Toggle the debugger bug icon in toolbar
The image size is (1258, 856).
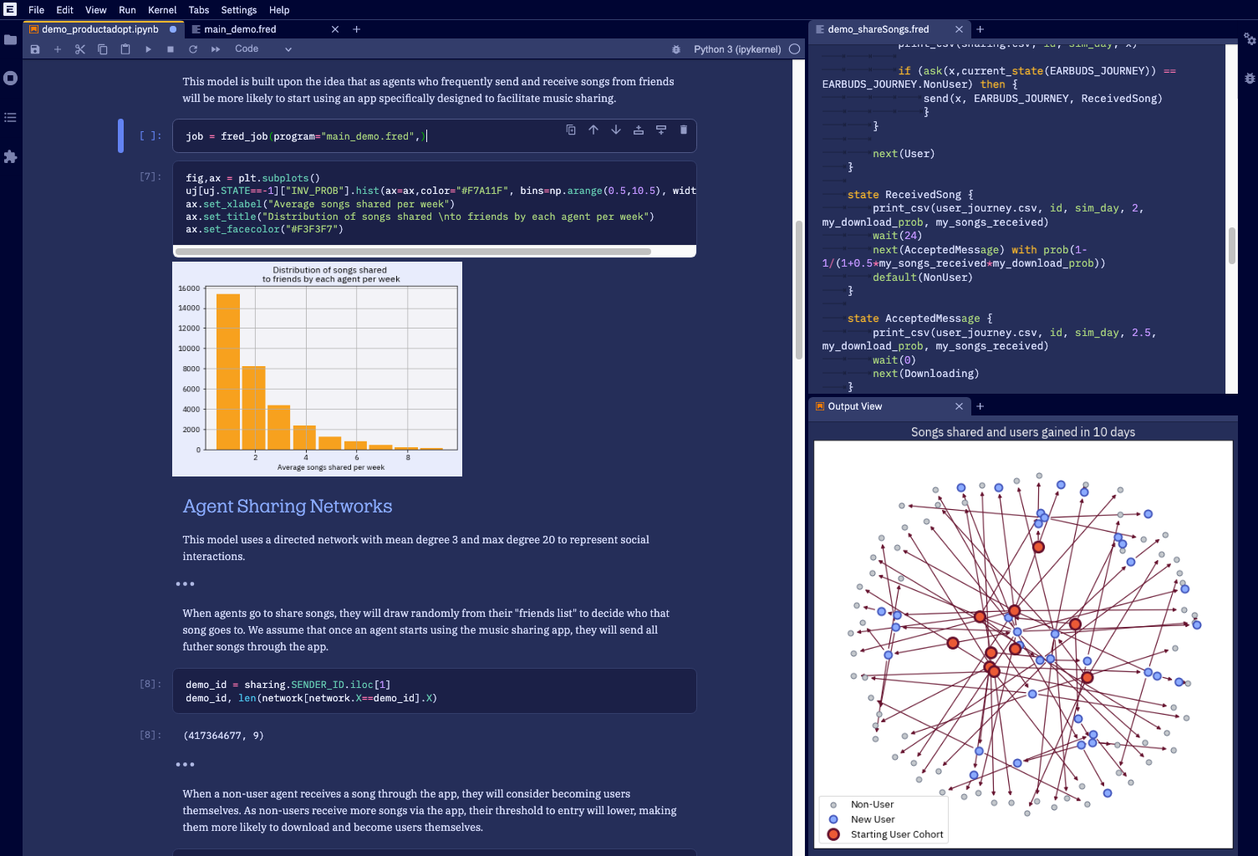click(675, 49)
